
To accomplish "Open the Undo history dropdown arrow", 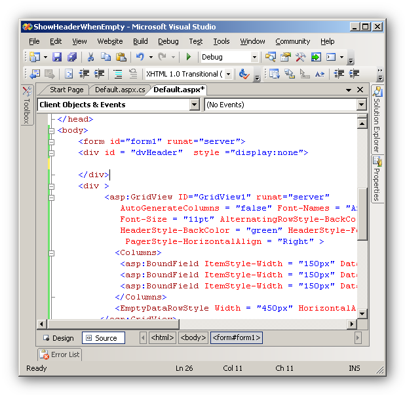I will pos(151,57).
